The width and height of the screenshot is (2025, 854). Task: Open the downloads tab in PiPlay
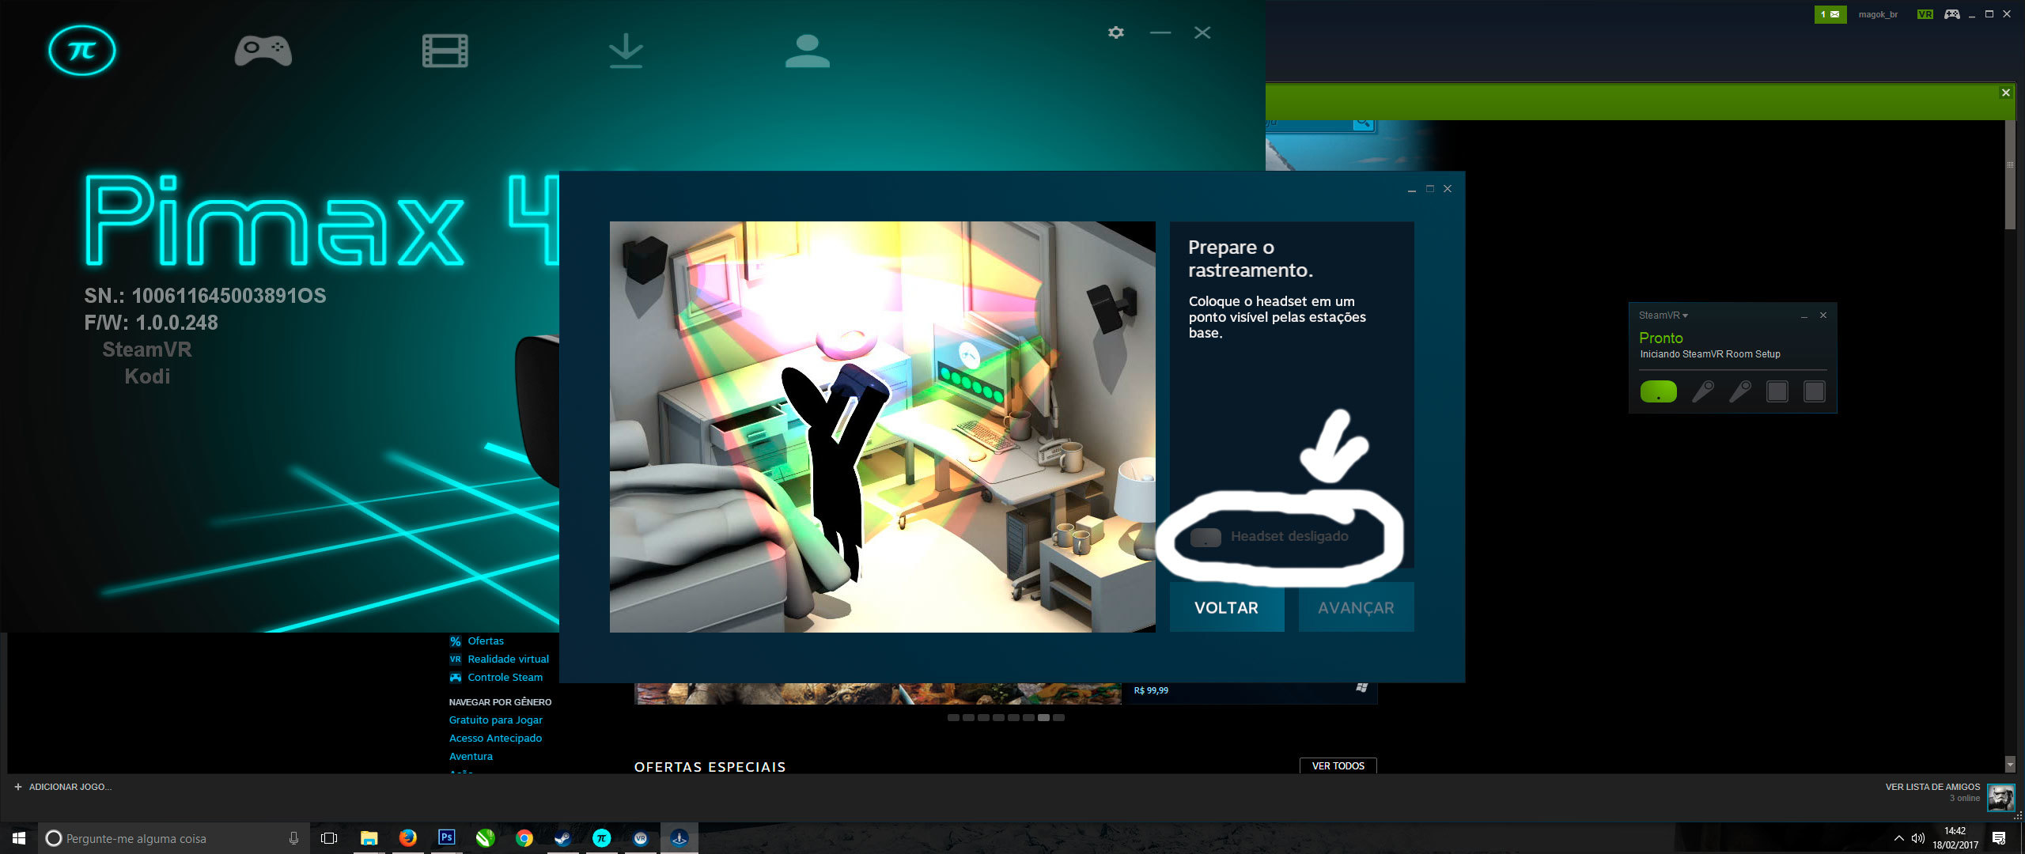pos(626,51)
